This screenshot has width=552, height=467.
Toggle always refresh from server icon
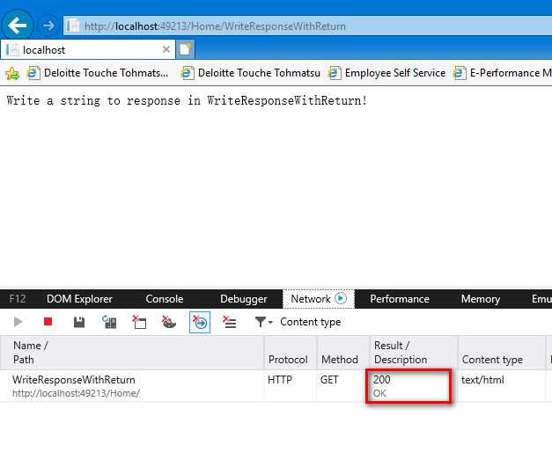click(109, 322)
